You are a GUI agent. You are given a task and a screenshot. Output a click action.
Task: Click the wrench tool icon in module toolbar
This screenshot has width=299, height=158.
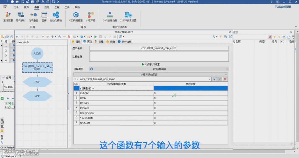[x=214, y=37]
